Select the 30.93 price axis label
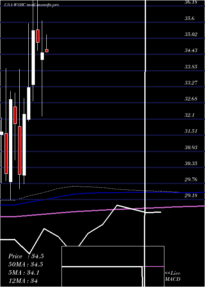The width and height of the screenshot is (205, 287). pos(191,147)
